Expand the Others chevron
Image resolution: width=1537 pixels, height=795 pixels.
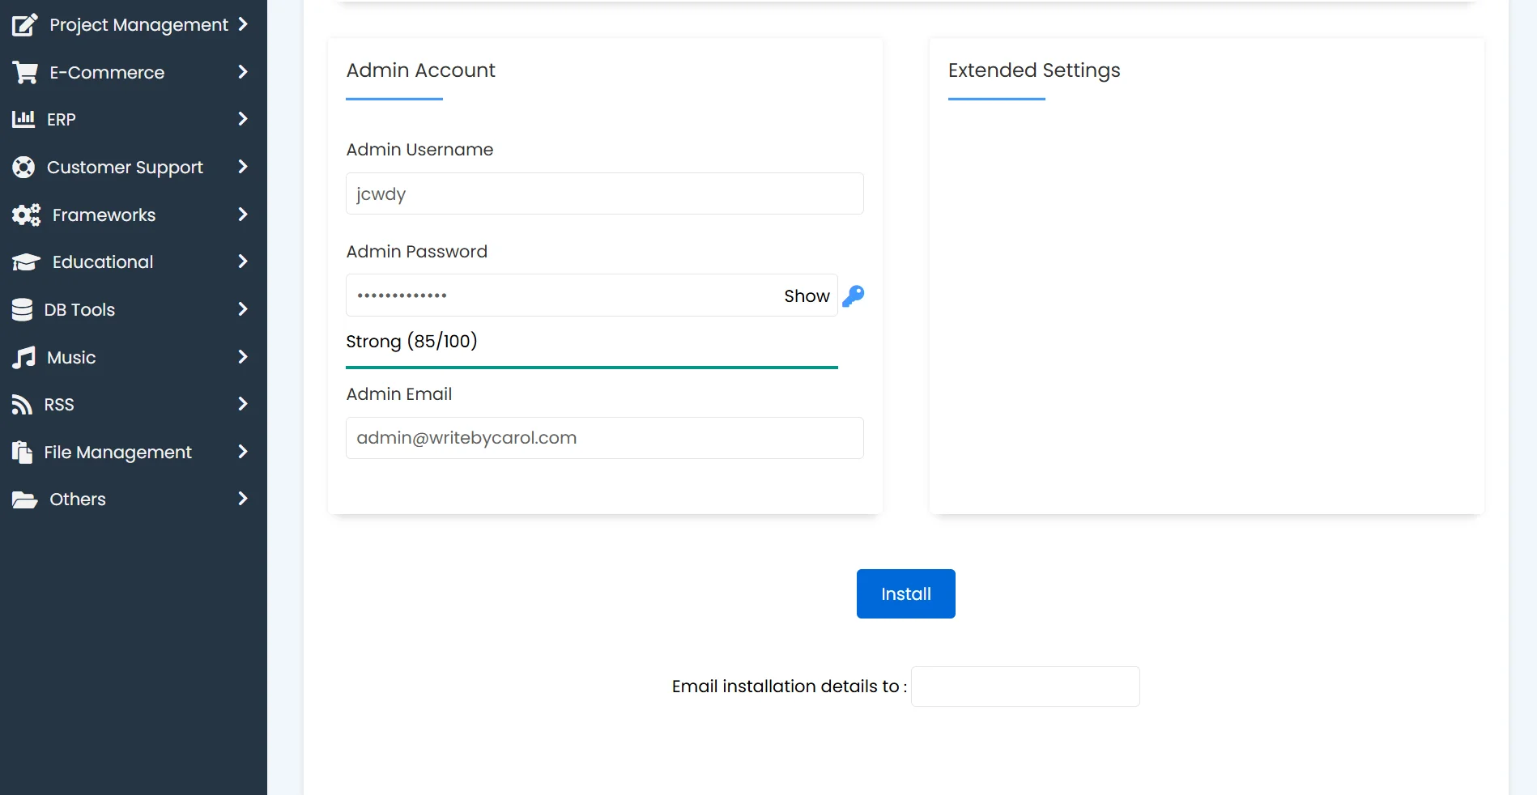(x=243, y=499)
